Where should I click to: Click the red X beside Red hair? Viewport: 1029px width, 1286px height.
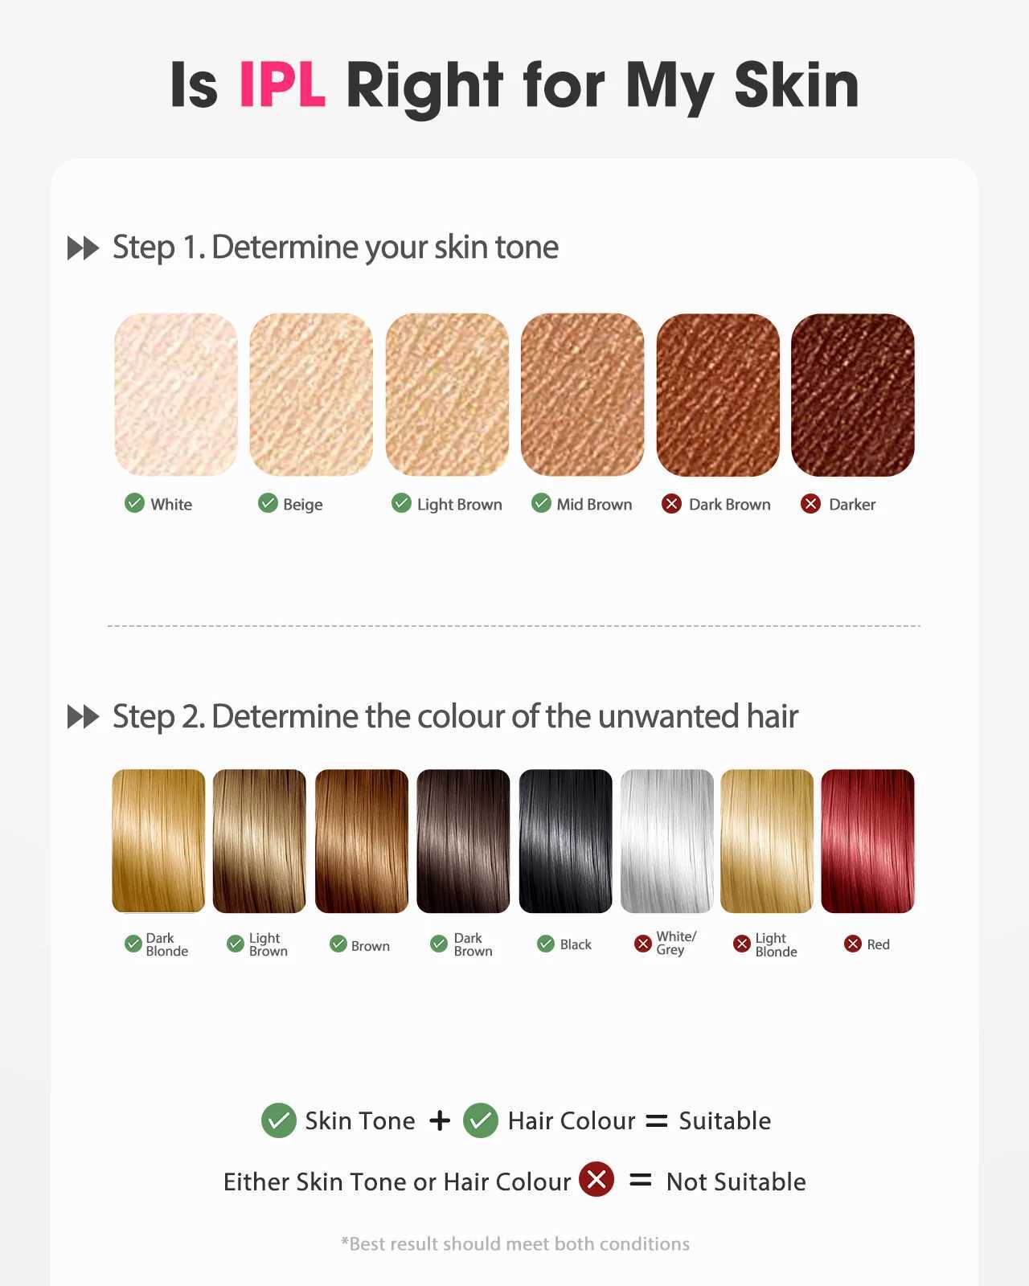click(853, 944)
